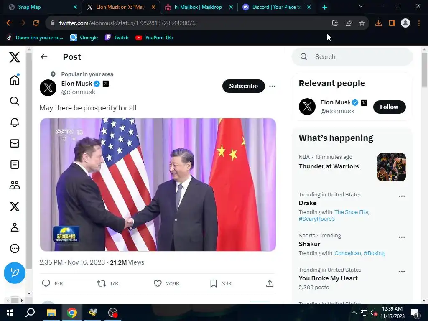Open Explore magnifier in X sidebar
This screenshot has height=321, width=428.
(15, 101)
